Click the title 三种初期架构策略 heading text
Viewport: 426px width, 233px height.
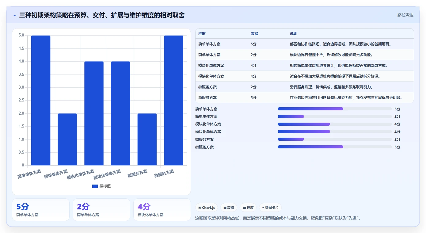click(102, 15)
